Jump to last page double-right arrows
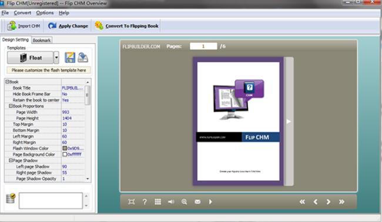 (341, 201)
